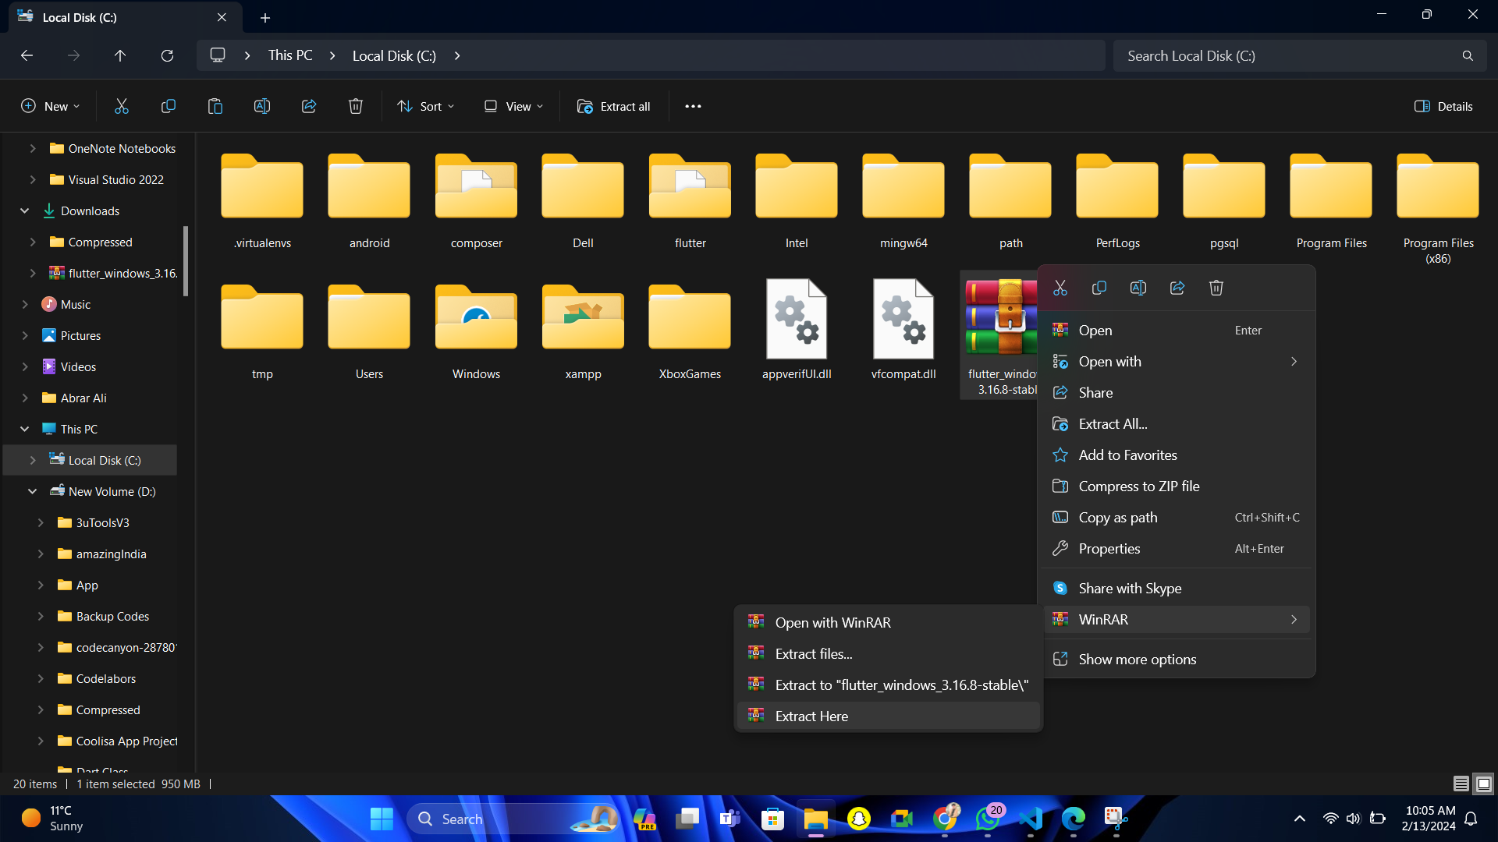Select the xampp folder
This screenshot has width=1498, height=842.
tap(583, 334)
